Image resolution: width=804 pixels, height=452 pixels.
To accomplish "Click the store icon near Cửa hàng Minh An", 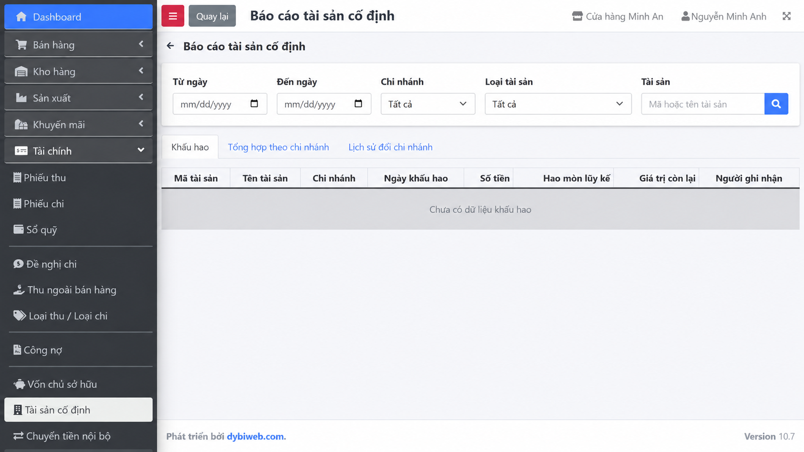I will click(x=577, y=16).
